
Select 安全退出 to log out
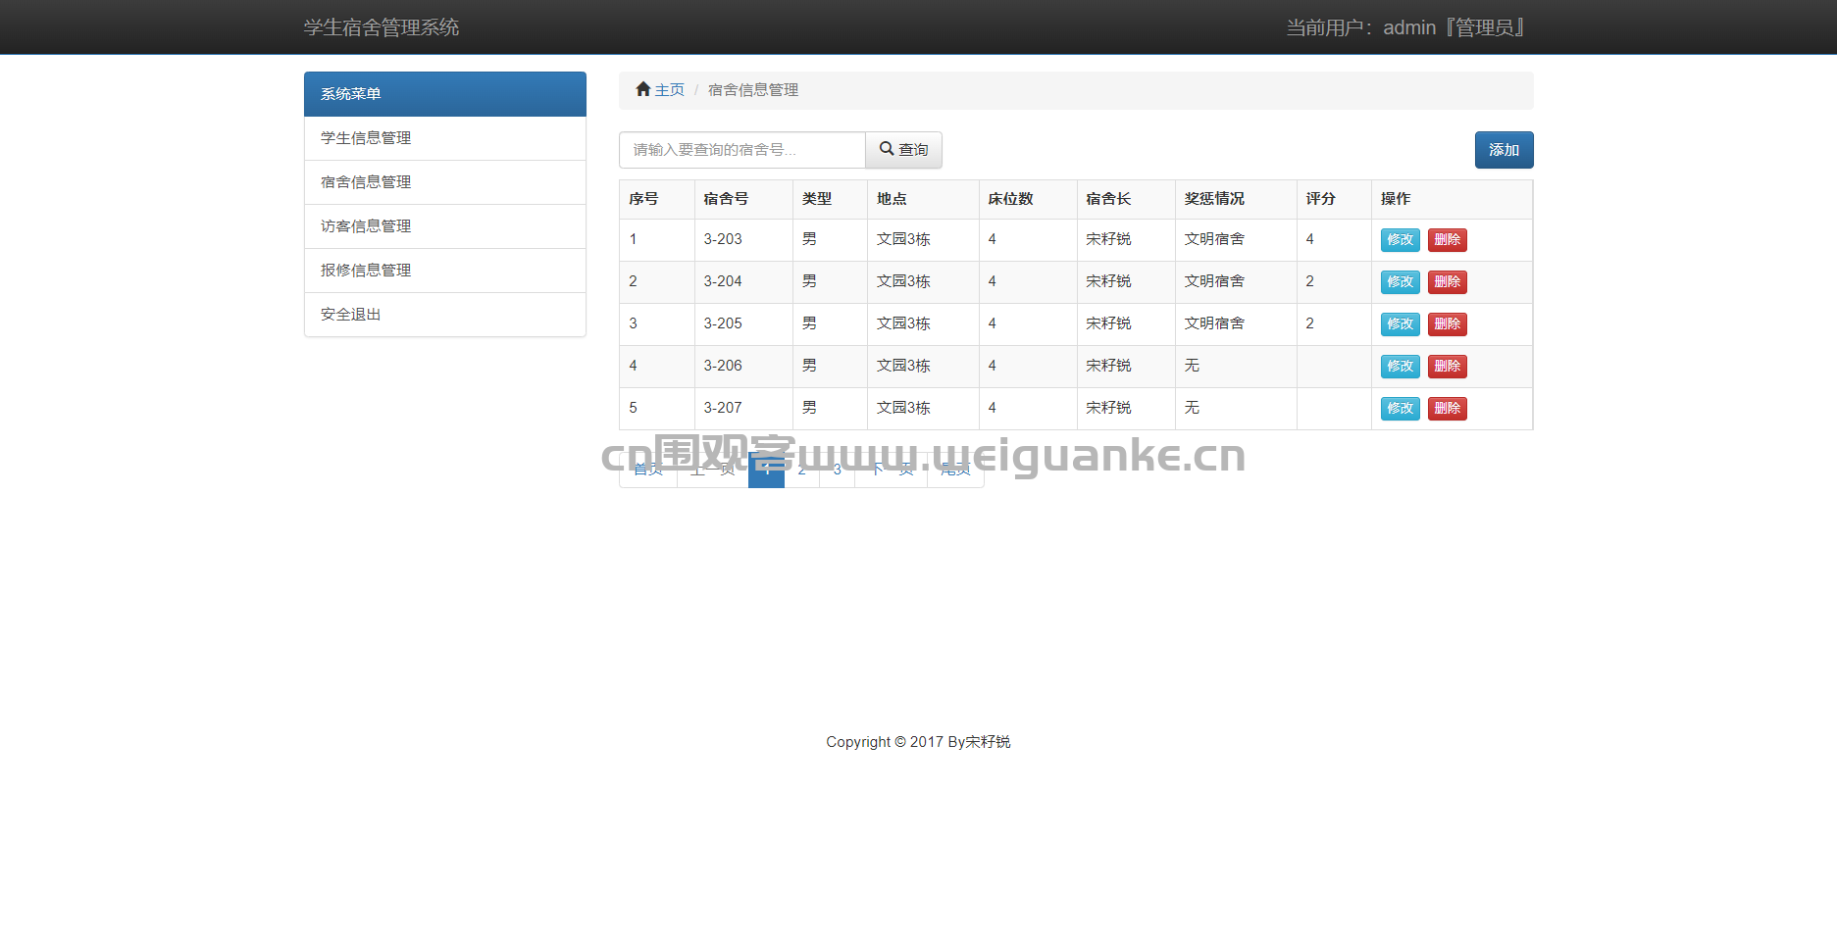click(x=445, y=315)
